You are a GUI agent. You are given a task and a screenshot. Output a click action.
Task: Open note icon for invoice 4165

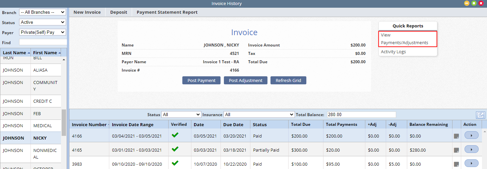(x=456, y=150)
